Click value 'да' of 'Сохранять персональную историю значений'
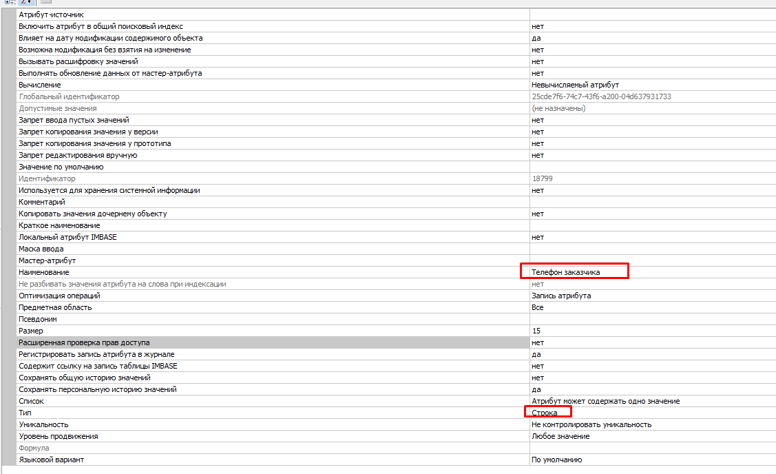Screen dimensions: 776x474 pyautogui.click(x=536, y=390)
